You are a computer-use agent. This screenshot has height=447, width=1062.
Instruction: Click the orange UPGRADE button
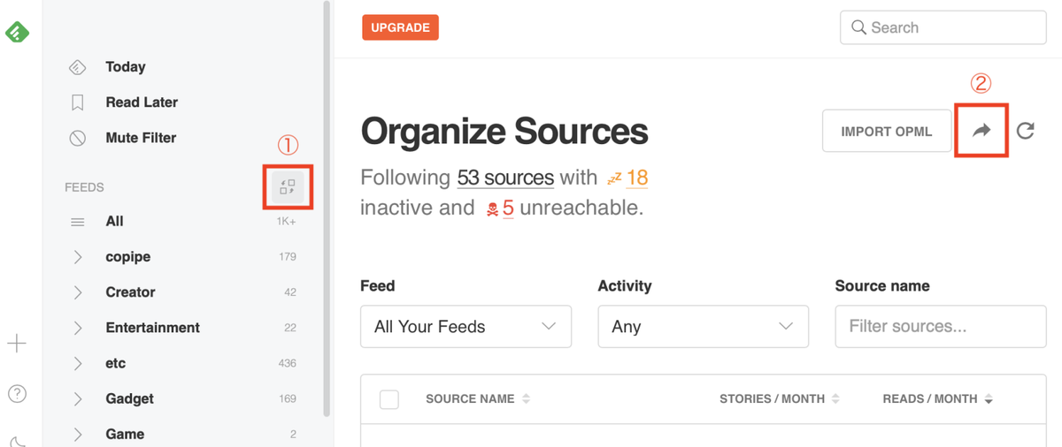400,27
